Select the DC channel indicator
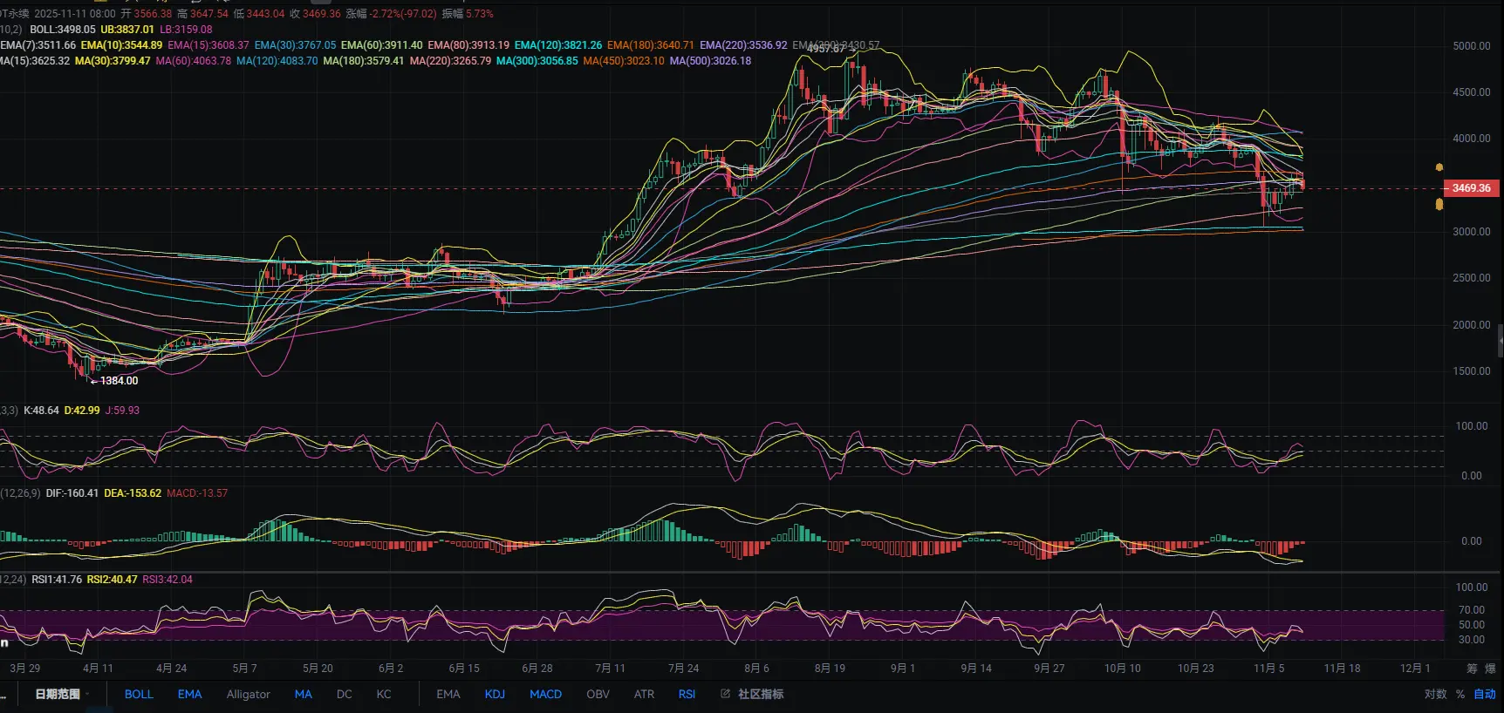The image size is (1504, 713). (345, 694)
